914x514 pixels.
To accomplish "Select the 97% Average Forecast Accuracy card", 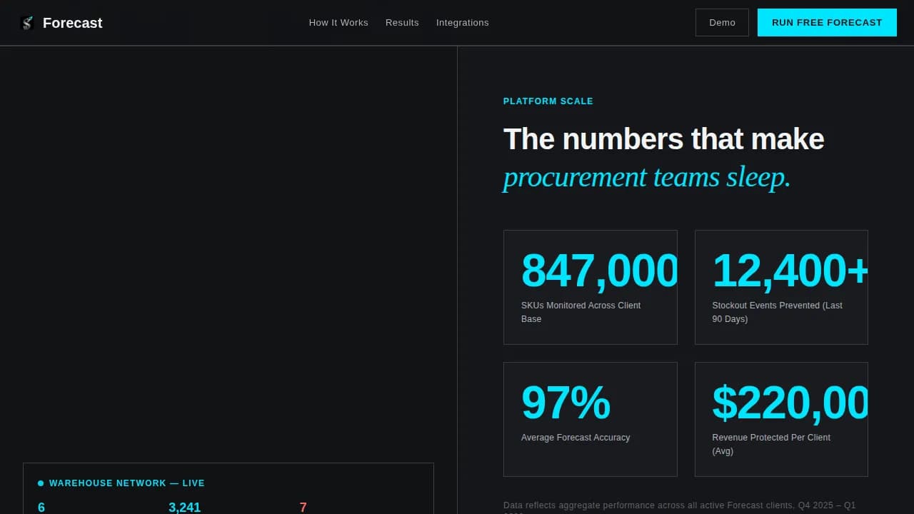I will (x=591, y=419).
